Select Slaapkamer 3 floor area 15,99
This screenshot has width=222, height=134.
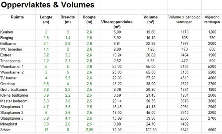(117, 118)
